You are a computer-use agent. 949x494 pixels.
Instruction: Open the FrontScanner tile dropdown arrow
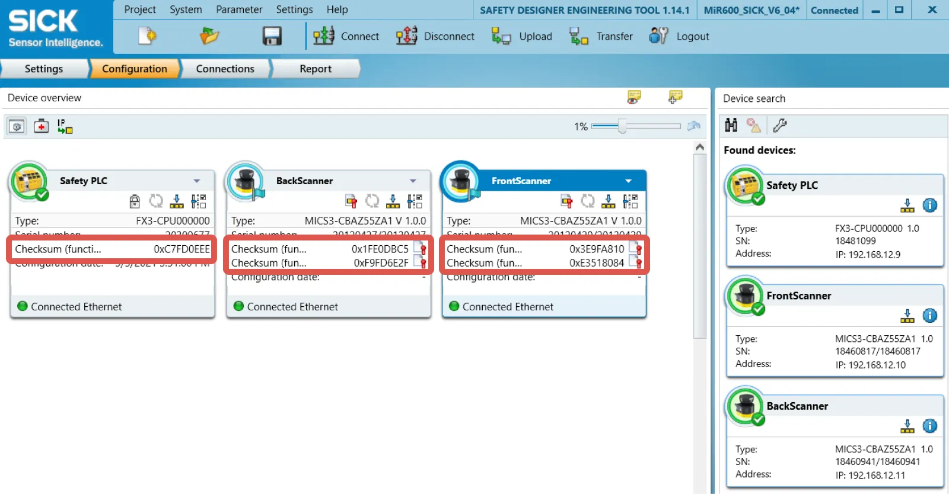pyautogui.click(x=629, y=181)
